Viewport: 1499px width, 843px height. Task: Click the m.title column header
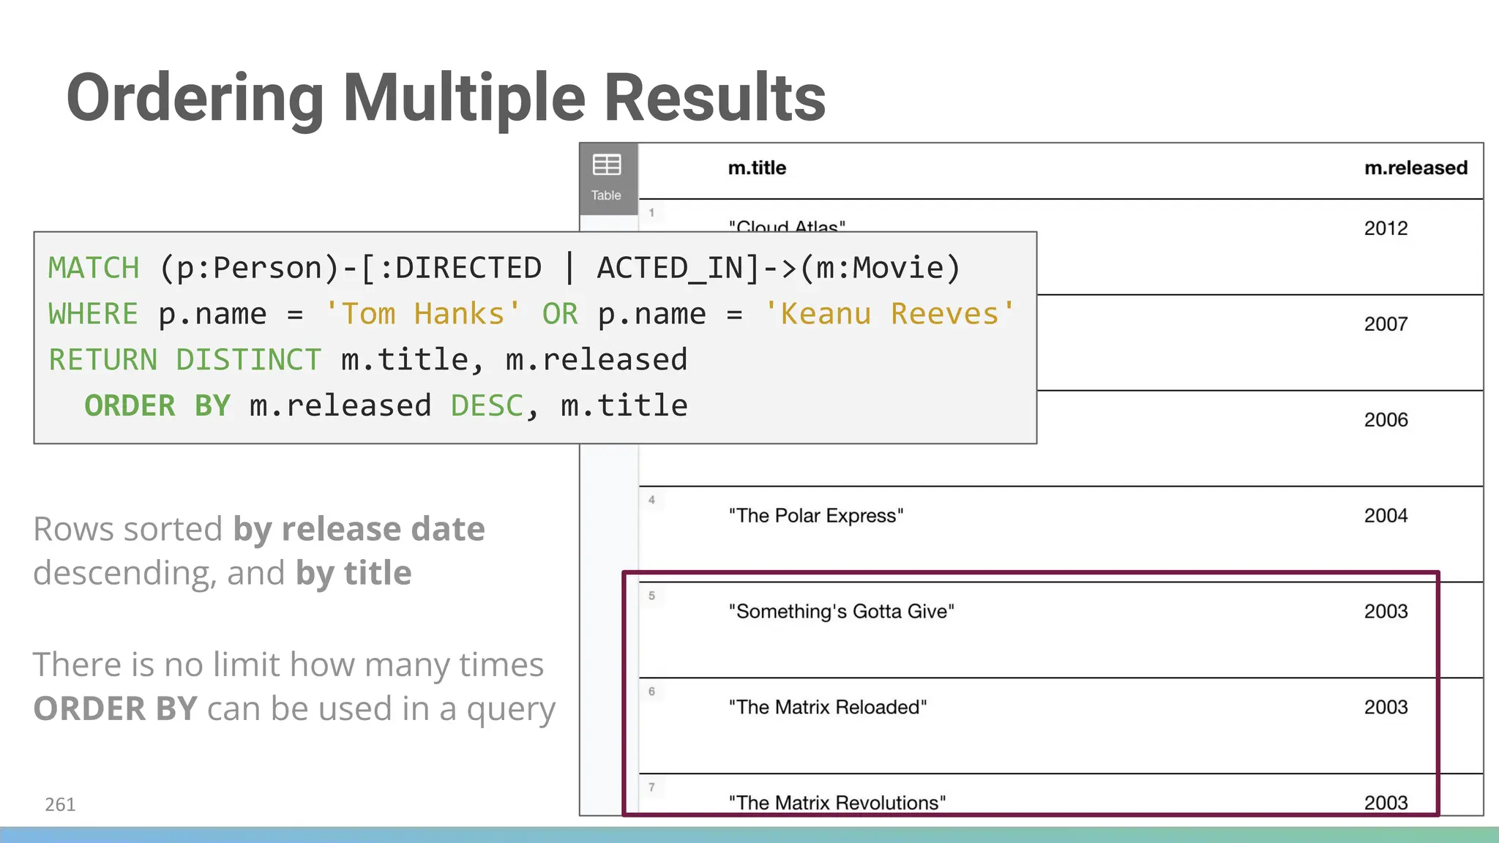[x=757, y=168]
